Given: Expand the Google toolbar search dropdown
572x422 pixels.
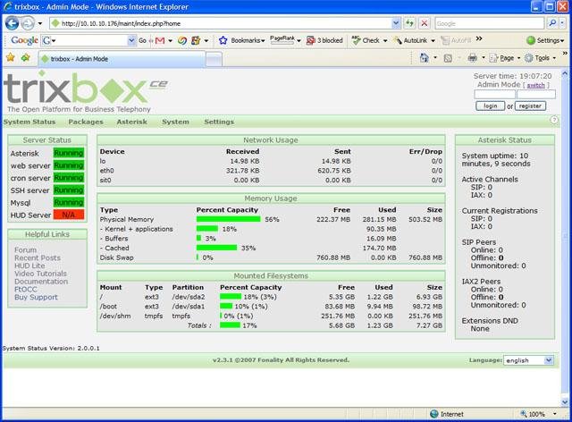Looking at the screenshot, I should tap(131, 40).
